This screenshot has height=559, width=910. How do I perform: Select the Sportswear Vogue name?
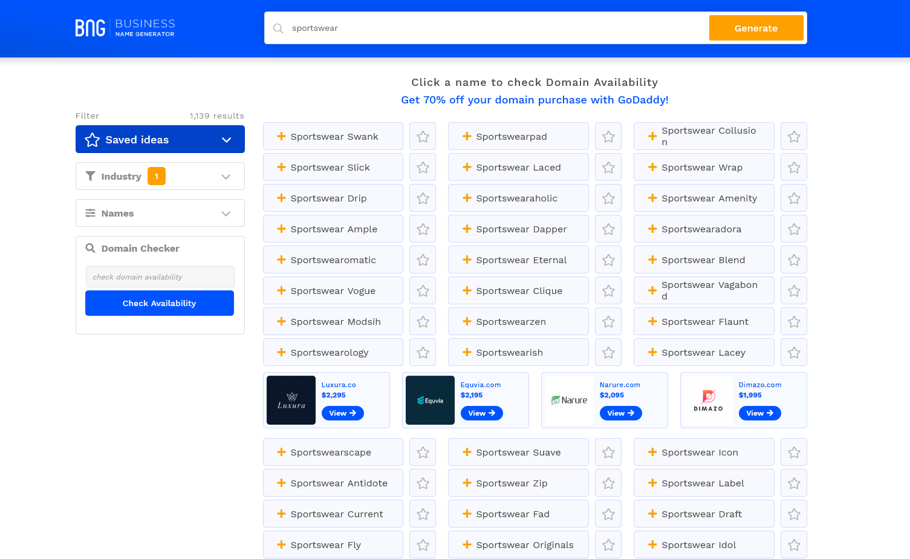pyautogui.click(x=333, y=291)
